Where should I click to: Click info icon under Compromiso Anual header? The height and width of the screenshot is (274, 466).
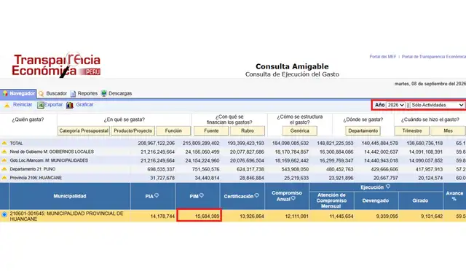[293, 198]
